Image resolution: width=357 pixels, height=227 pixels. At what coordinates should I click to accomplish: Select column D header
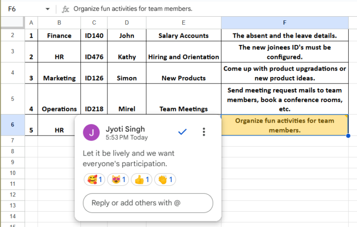tap(127, 23)
